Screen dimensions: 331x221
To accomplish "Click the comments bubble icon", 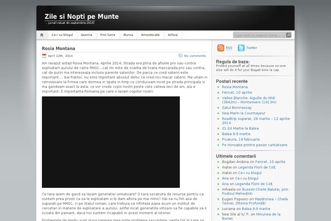I will coord(180,56).
